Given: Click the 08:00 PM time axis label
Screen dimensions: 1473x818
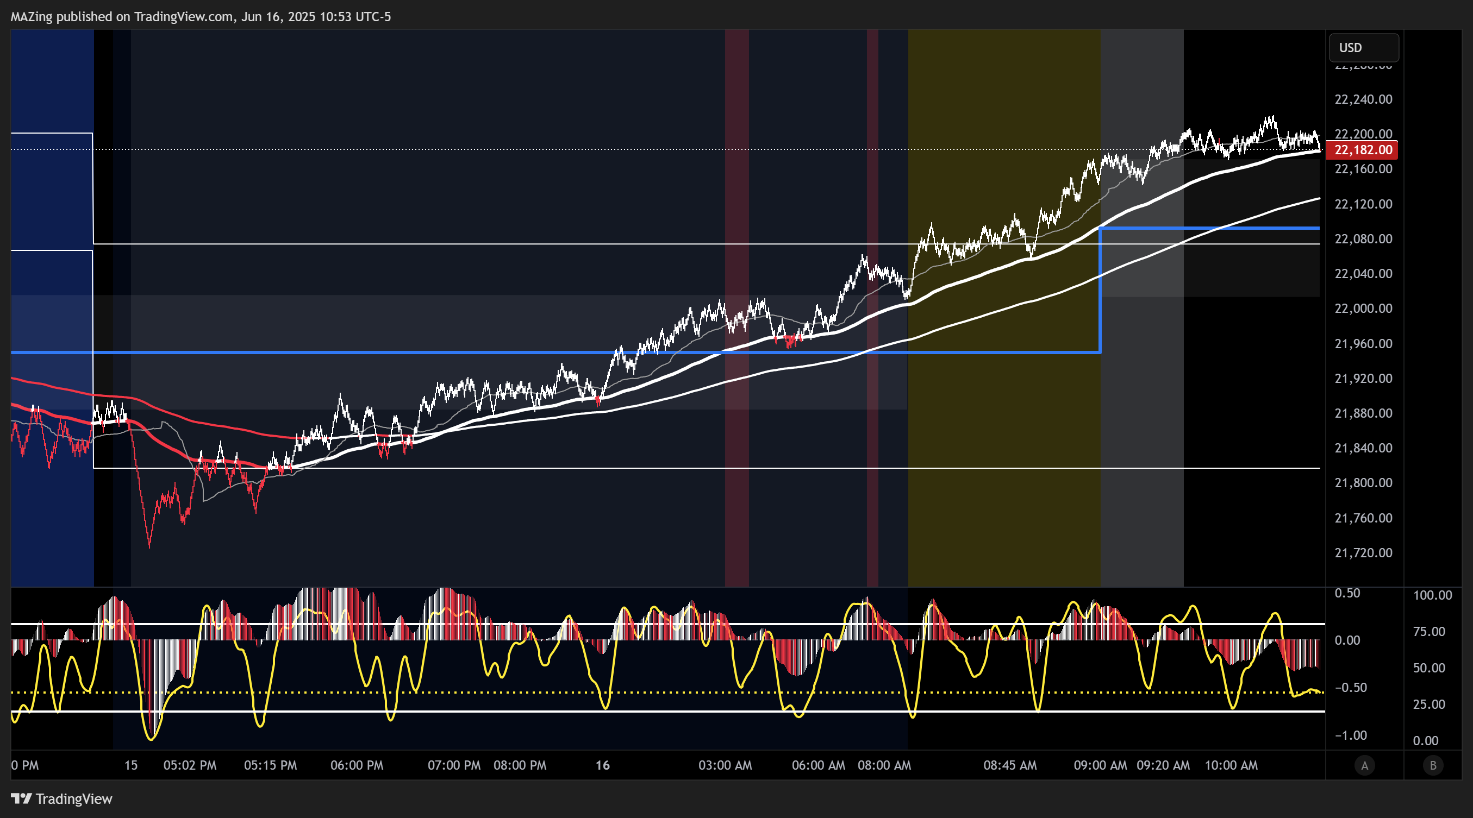Looking at the screenshot, I should 520,765.
